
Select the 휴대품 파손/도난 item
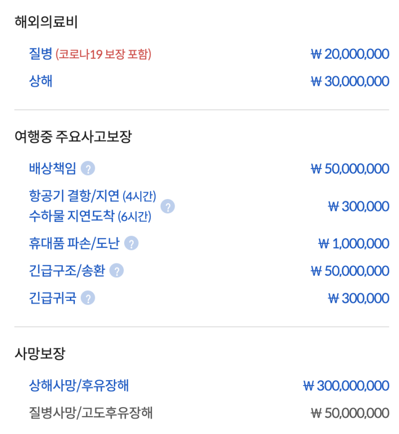[x=74, y=243]
